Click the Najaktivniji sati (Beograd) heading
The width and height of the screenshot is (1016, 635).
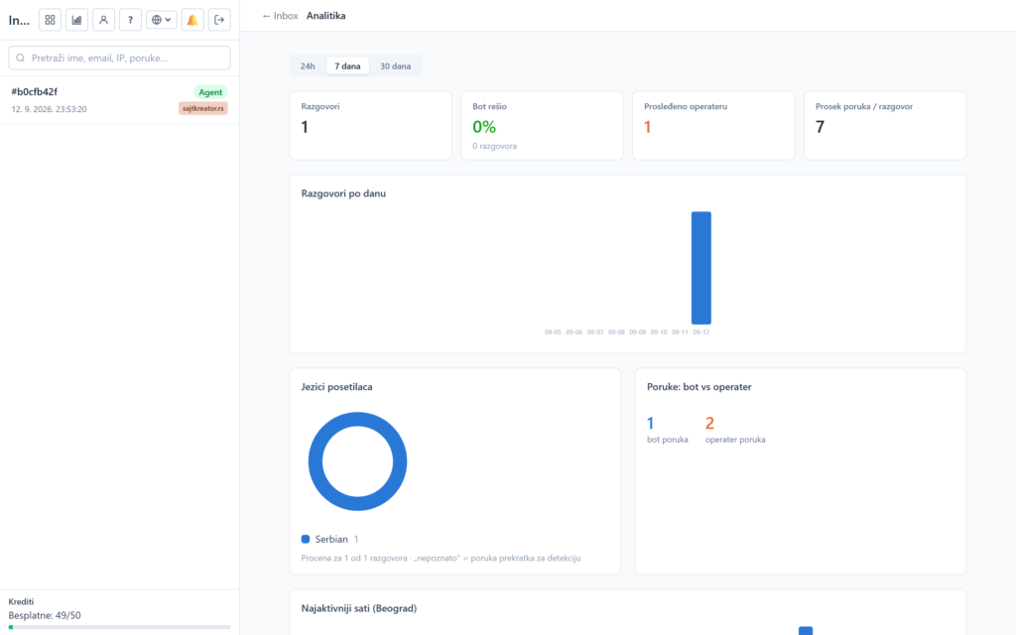[359, 608]
